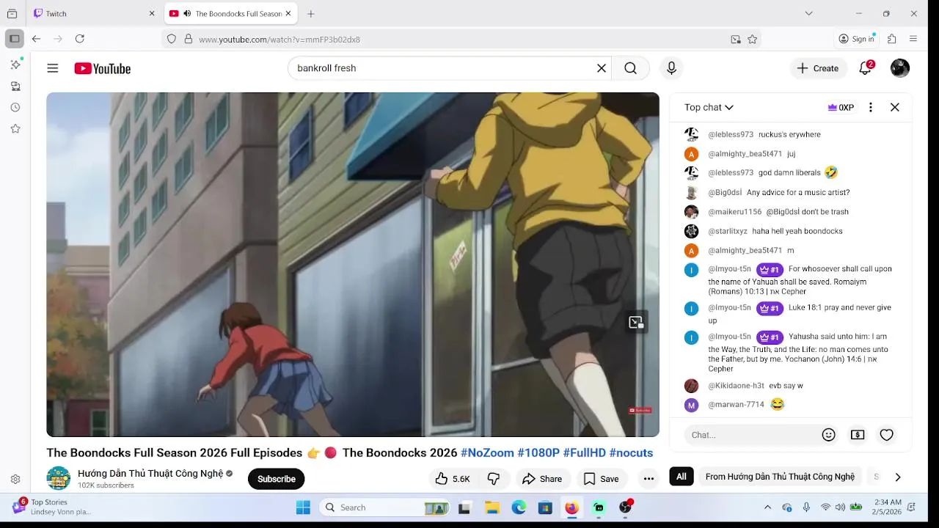Open a new browser tab
This screenshot has height=528, width=939.
[311, 14]
